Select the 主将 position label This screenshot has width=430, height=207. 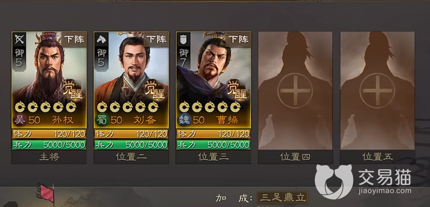[x=49, y=157]
